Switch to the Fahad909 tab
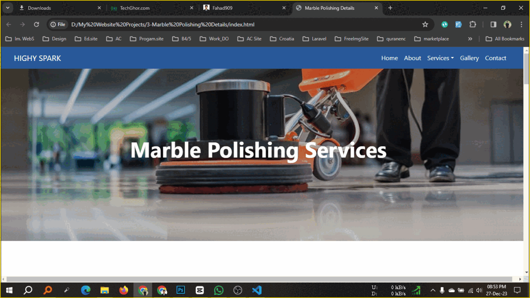This screenshot has width=530, height=298. [244, 8]
